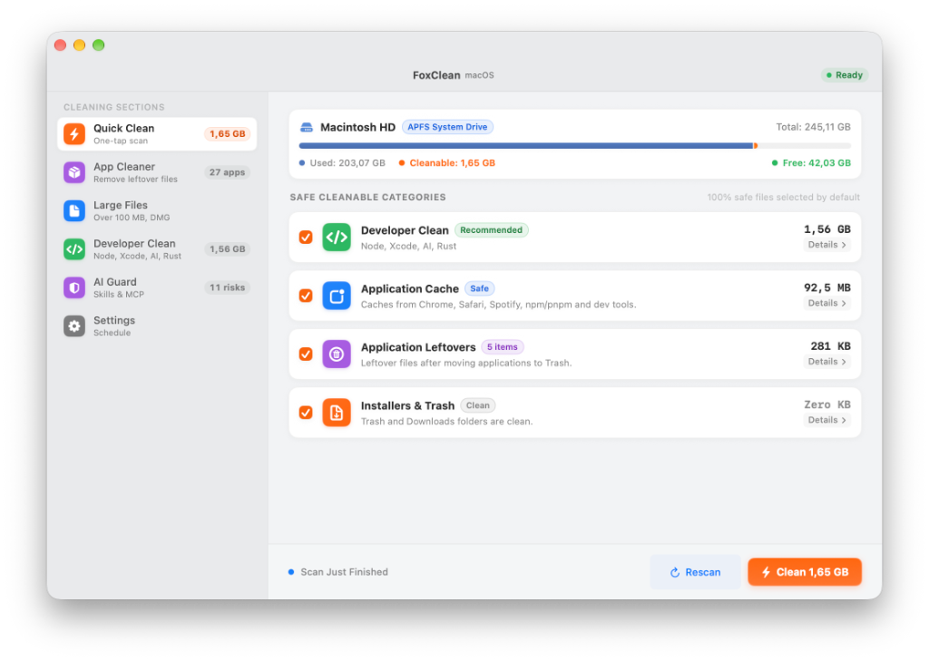Click the blue Application Cache icon
Image resolution: width=929 pixels, height=661 pixels.
tap(337, 296)
